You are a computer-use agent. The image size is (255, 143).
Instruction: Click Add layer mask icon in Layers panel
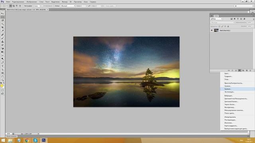[x=236, y=71]
